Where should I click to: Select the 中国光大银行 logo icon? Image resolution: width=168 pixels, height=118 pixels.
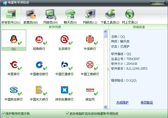click(39, 90)
